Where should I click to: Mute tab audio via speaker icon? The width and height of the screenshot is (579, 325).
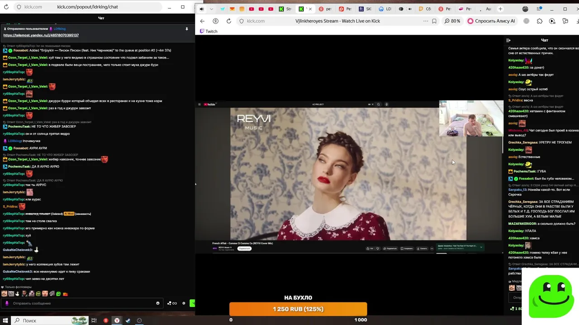click(201, 9)
